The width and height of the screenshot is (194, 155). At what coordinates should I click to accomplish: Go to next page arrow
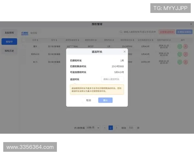(116, 128)
